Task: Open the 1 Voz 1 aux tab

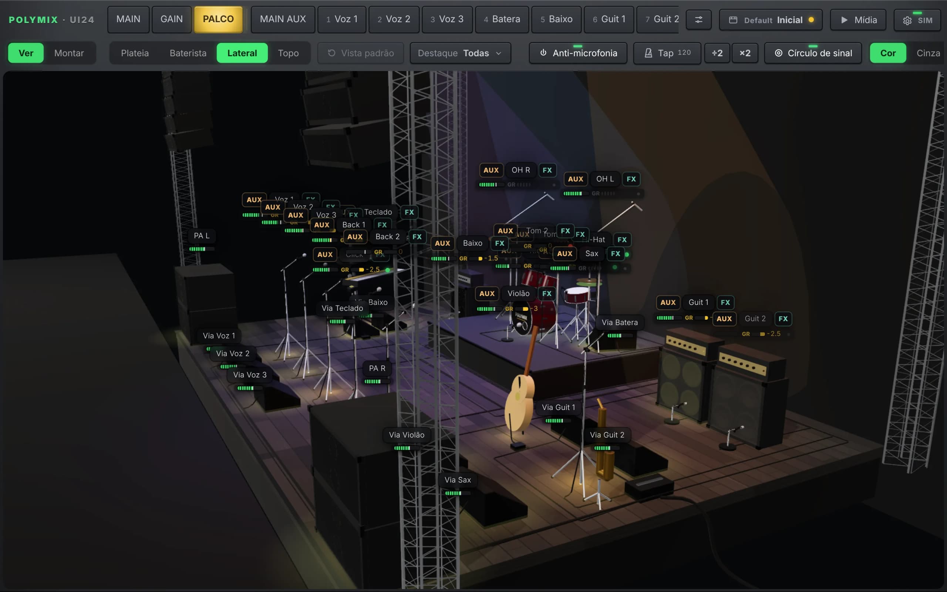Action: tap(342, 19)
